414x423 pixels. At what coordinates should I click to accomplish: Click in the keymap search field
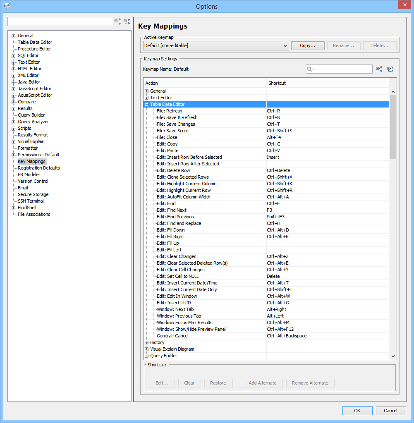pos(339,69)
